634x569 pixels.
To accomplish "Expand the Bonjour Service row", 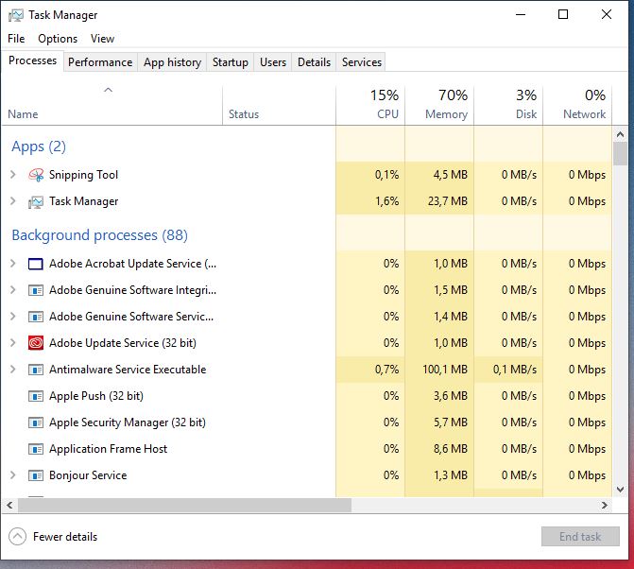I will [13, 475].
